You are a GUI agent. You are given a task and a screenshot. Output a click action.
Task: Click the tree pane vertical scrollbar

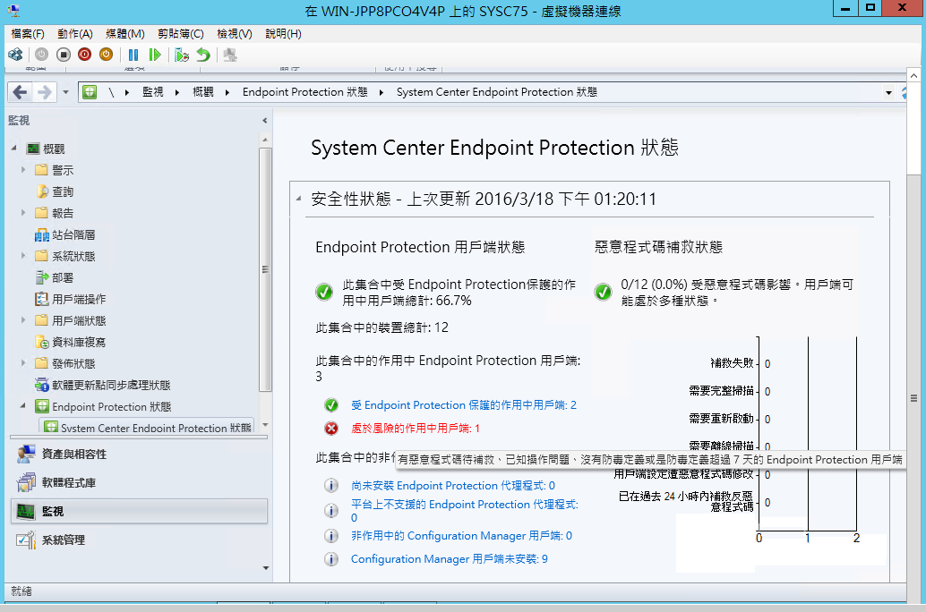click(265, 269)
